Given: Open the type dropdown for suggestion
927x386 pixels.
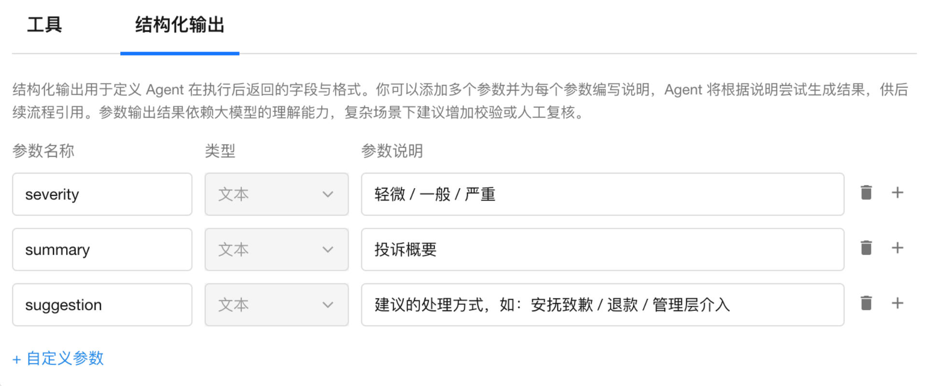Looking at the screenshot, I should pos(276,305).
